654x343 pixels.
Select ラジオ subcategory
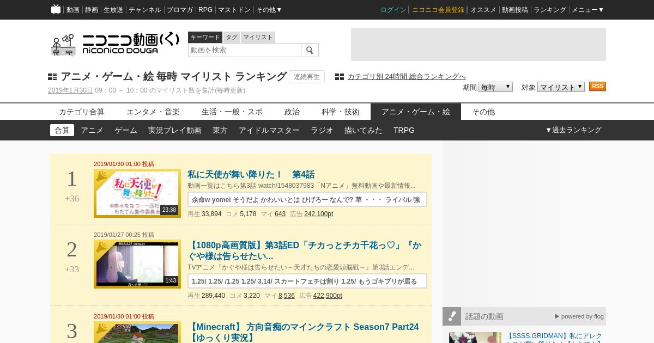(322, 130)
